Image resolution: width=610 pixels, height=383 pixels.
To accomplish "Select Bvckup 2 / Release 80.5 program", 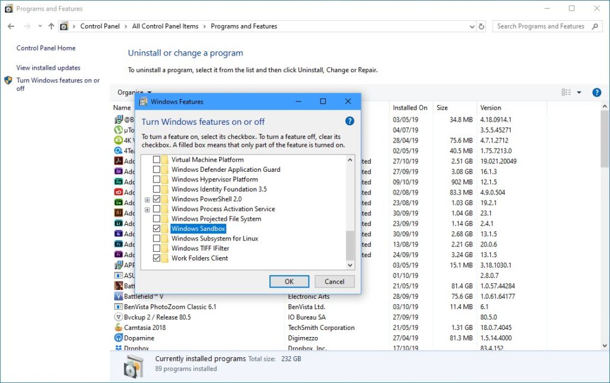I will coord(157,317).
